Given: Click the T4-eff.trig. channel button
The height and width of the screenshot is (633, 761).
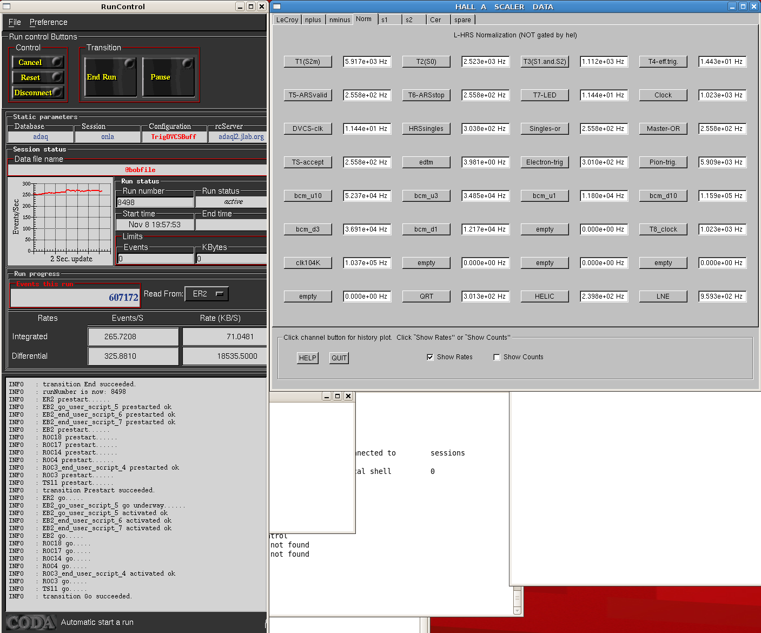Looking at the screenshot, I should pos(663,62).
